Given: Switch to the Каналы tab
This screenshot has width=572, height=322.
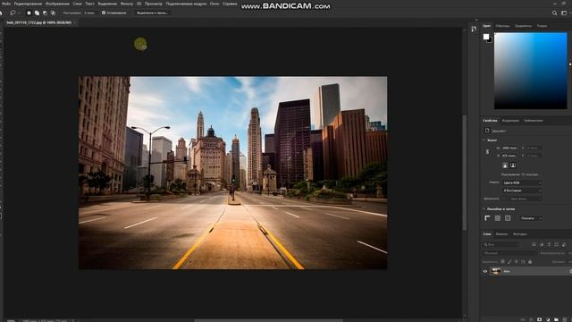Looking at the screenshot, I should coord(501,234).
